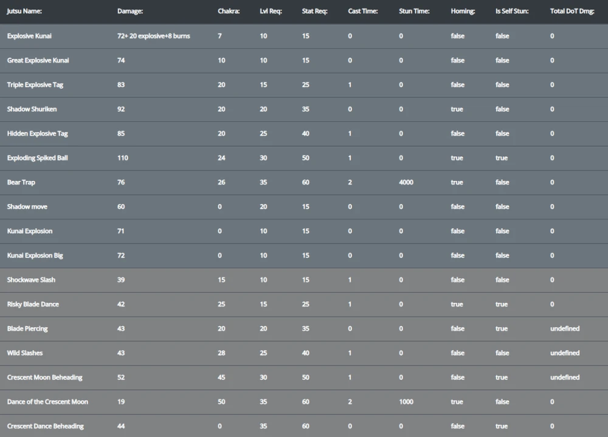Viewport: 608px width, 437px height.
Task: Click the Shadow Shuriken jutsu name
Action: pyautogui.click(x=32, y=109)
